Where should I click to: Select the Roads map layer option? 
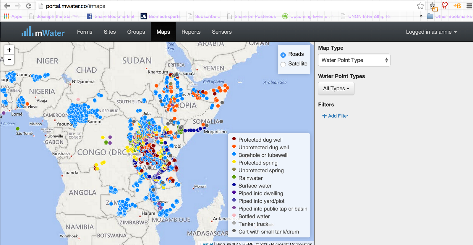283,55
